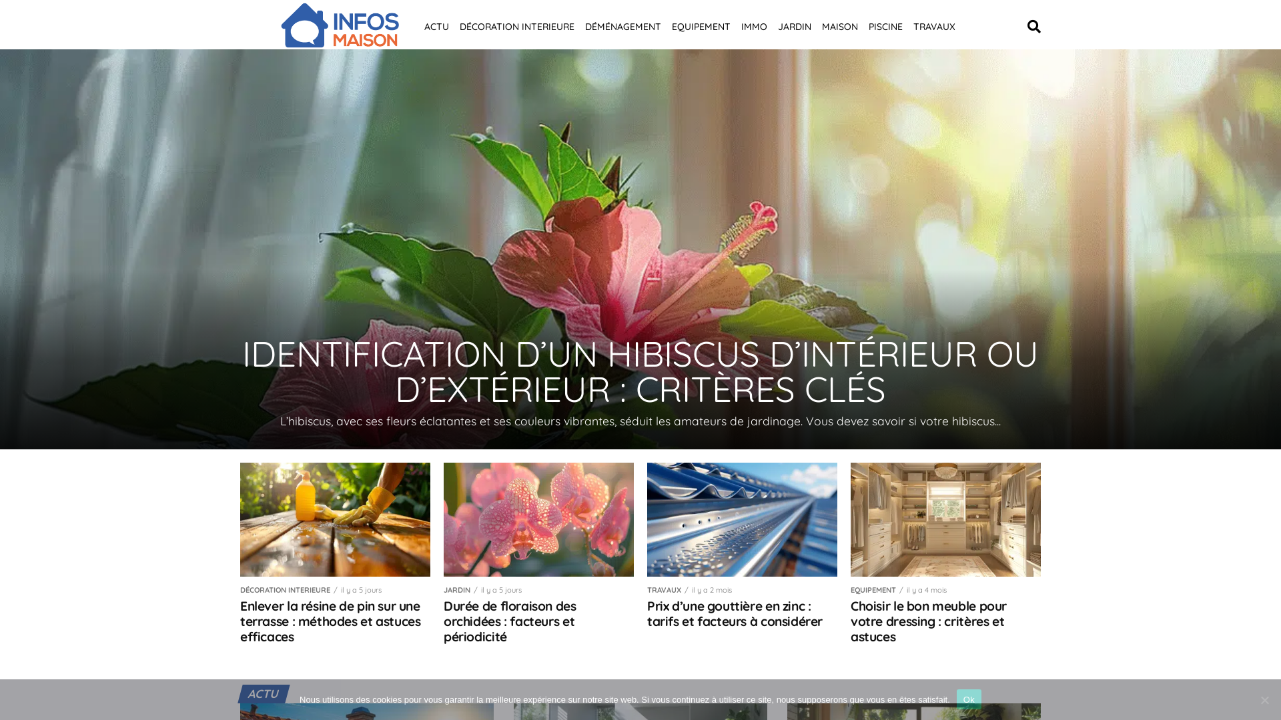1281x720 pixels.
Task: Click the JARDIN category label on orchid card
Action: pos(457,590)
